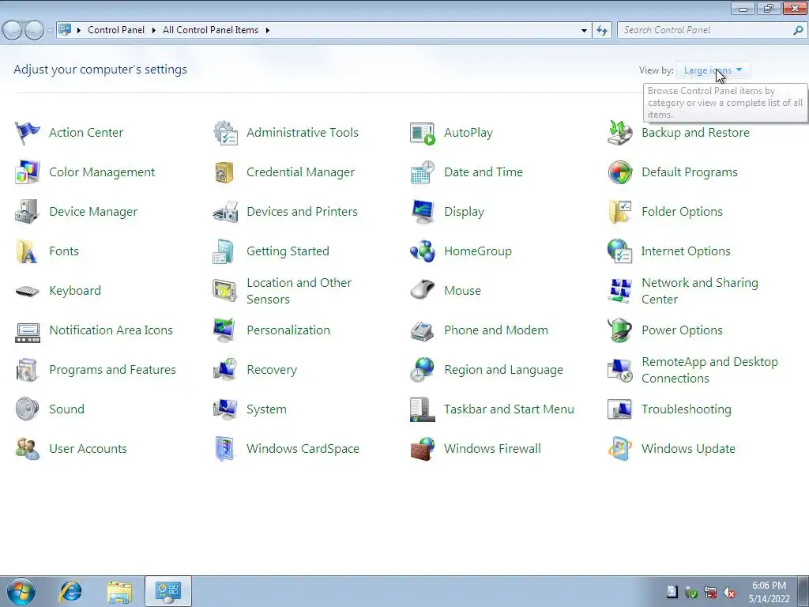Click the Sound speaker icon

28,409
